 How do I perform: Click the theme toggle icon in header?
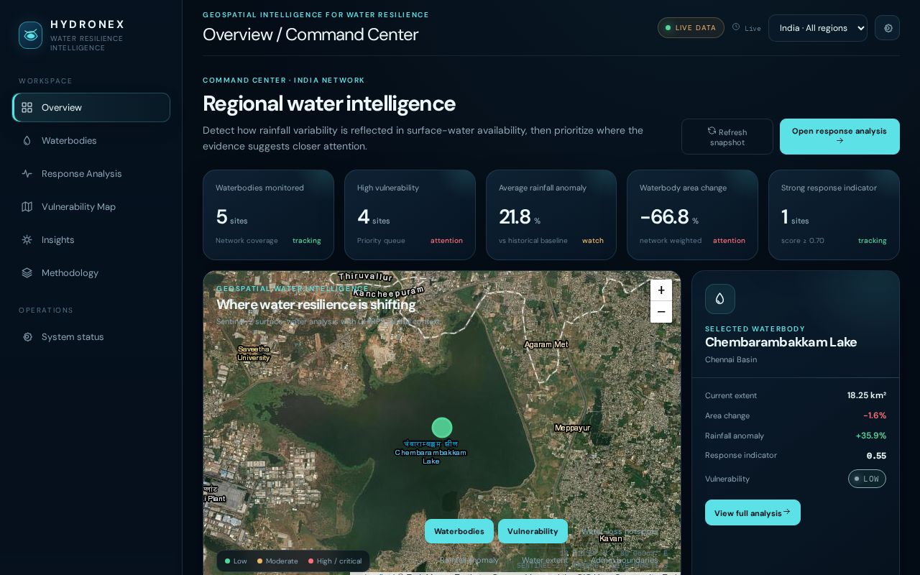[888, 28]
